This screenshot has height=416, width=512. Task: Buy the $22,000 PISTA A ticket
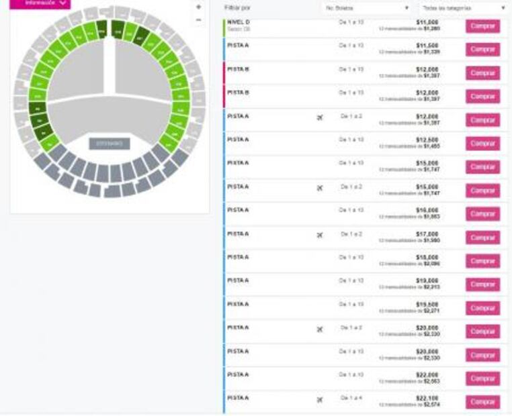[482, 378]
